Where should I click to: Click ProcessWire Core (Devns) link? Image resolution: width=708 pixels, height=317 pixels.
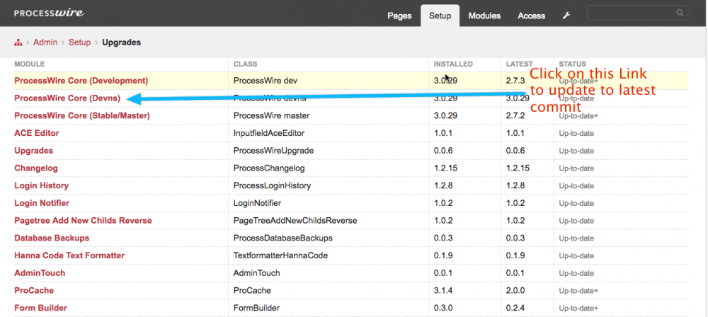tap(67, 98)
